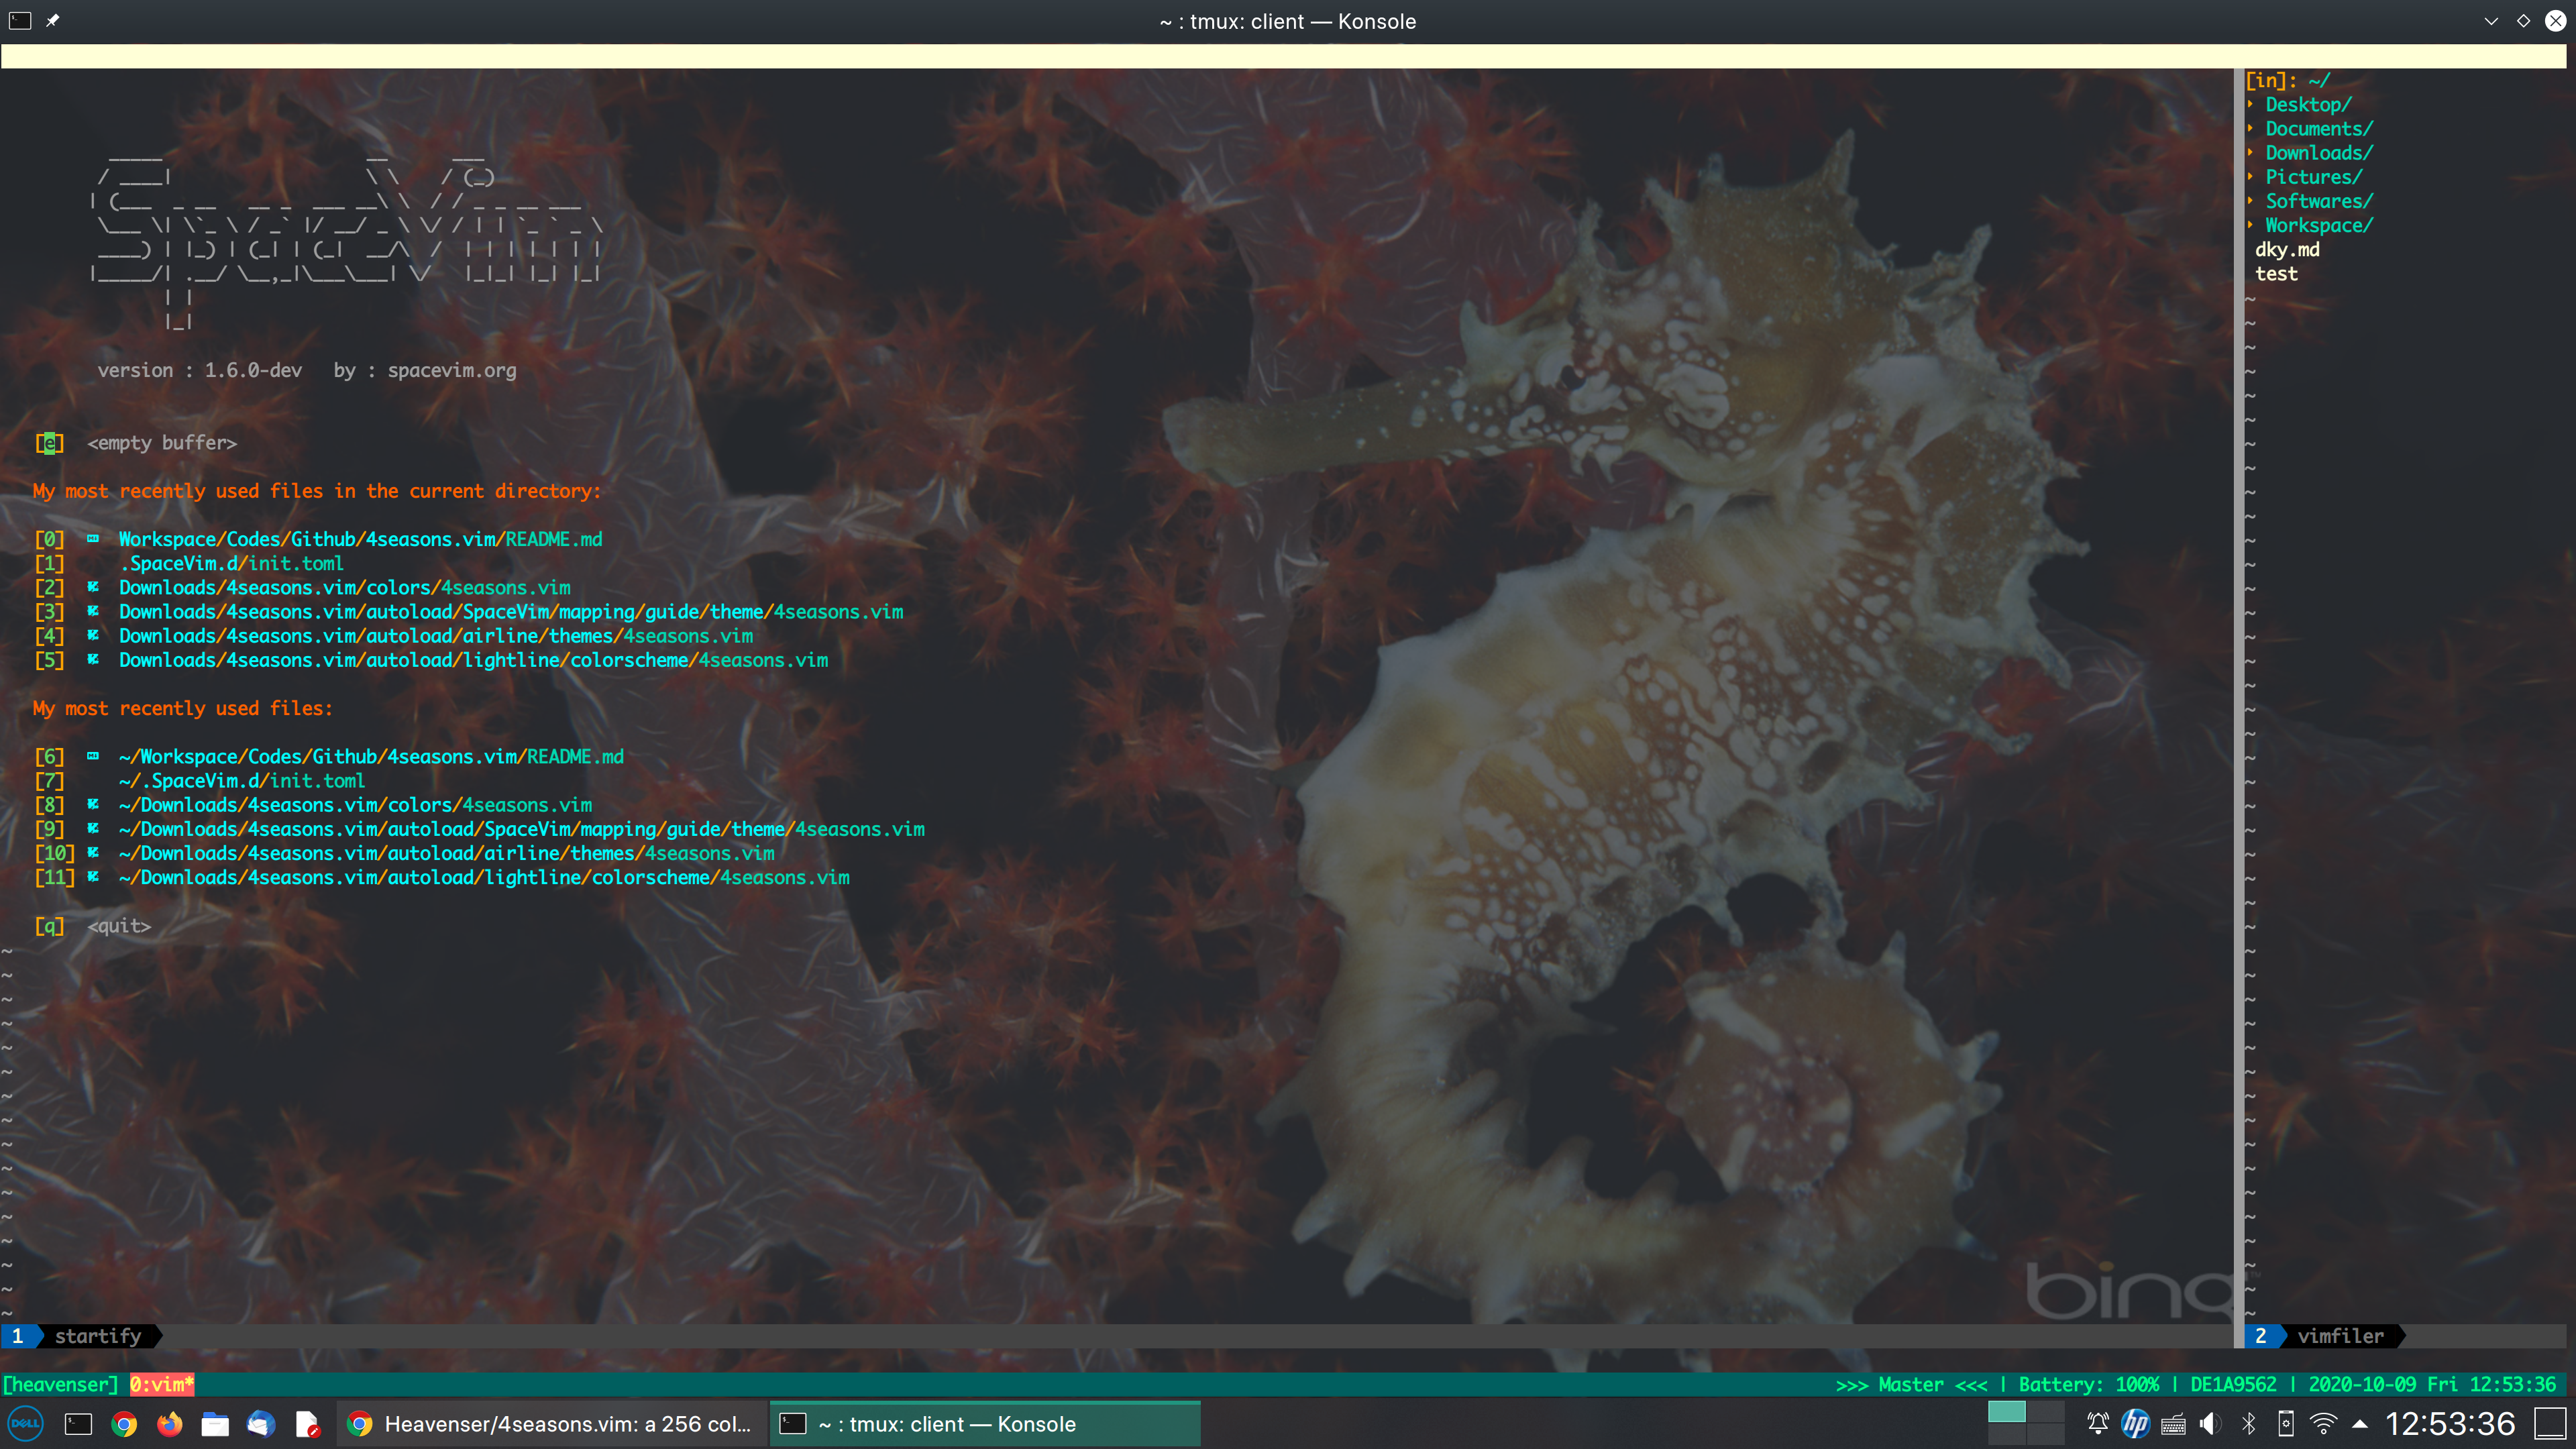Toggle the pin window icon in titlebar
This screenshot has width=2576, height=1449.
(x=53, y=21)
